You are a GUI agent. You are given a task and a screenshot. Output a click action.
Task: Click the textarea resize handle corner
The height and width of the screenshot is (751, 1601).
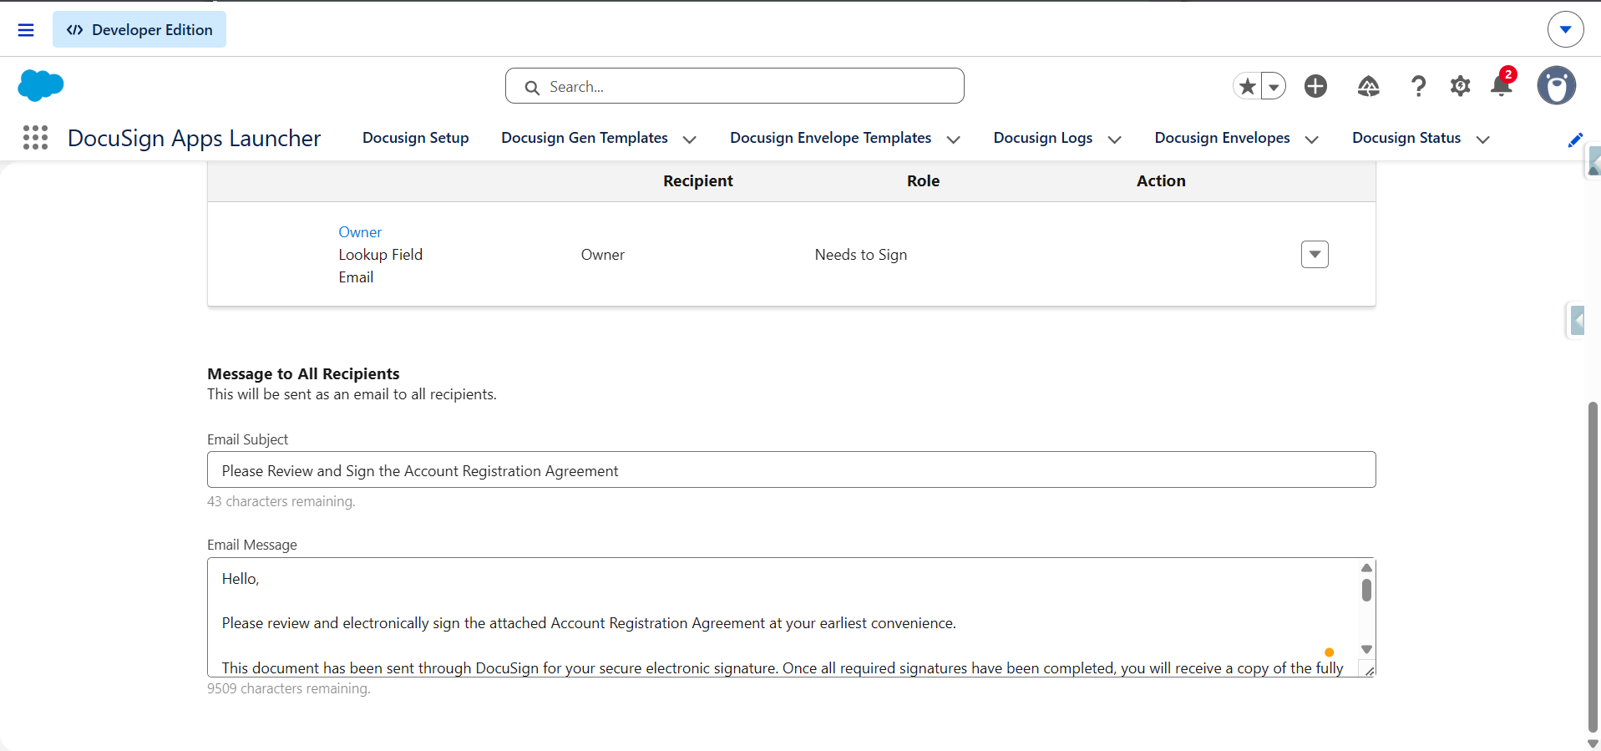tap(1369, 670)
